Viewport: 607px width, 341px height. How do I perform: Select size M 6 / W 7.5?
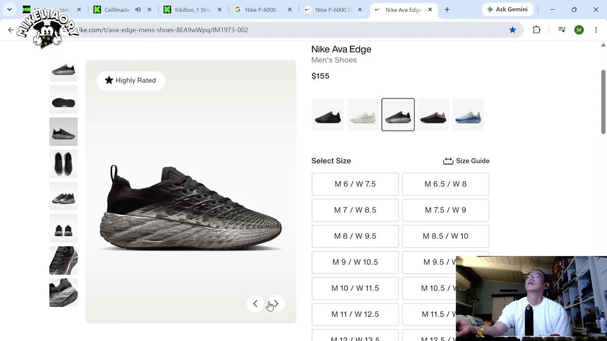355,184
